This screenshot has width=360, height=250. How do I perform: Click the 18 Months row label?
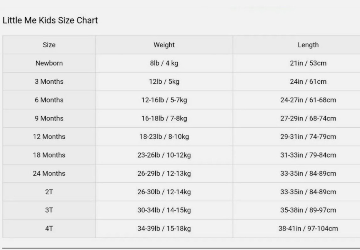[x=49, y=155]
